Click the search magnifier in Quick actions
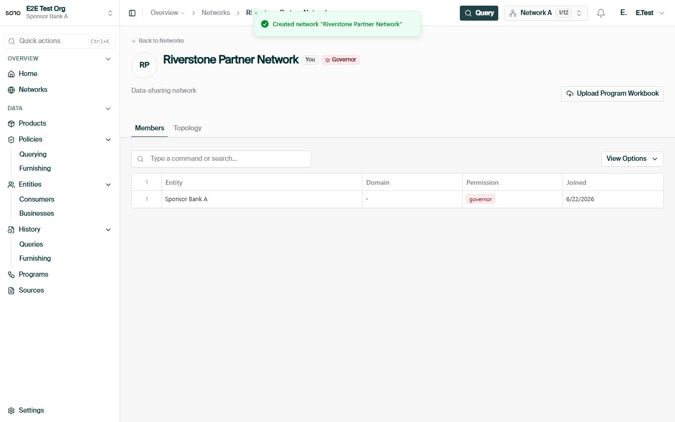 [x=12, y=41]
